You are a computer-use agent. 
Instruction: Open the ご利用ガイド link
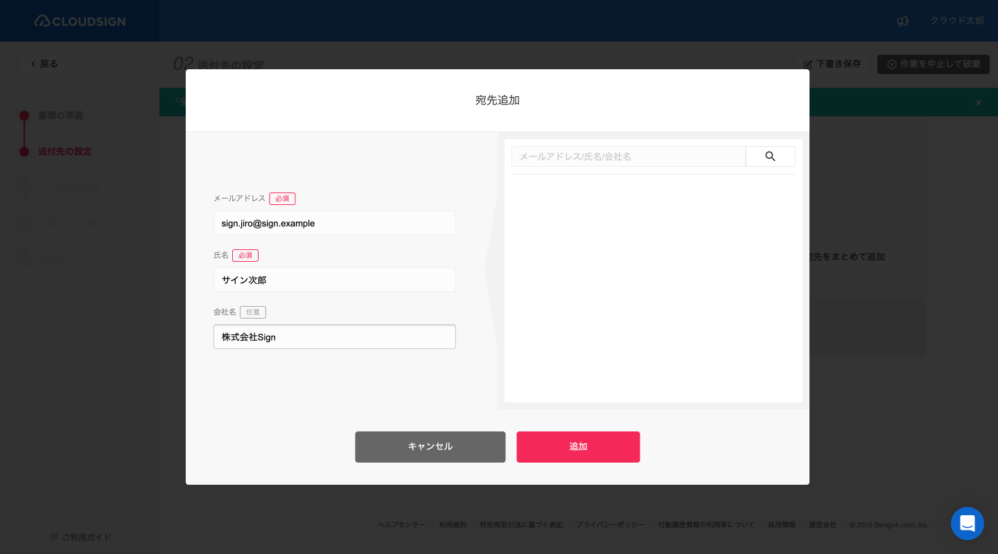coord(81,537)
